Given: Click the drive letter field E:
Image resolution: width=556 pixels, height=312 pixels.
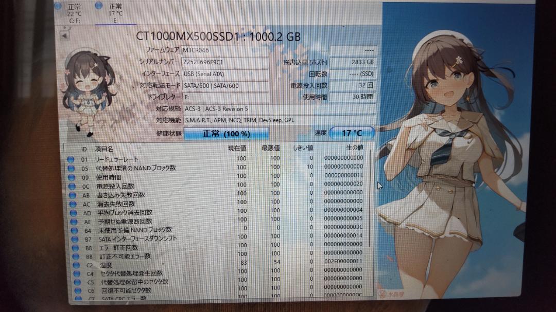Looking at the screenshot, I should pos(225,97).
